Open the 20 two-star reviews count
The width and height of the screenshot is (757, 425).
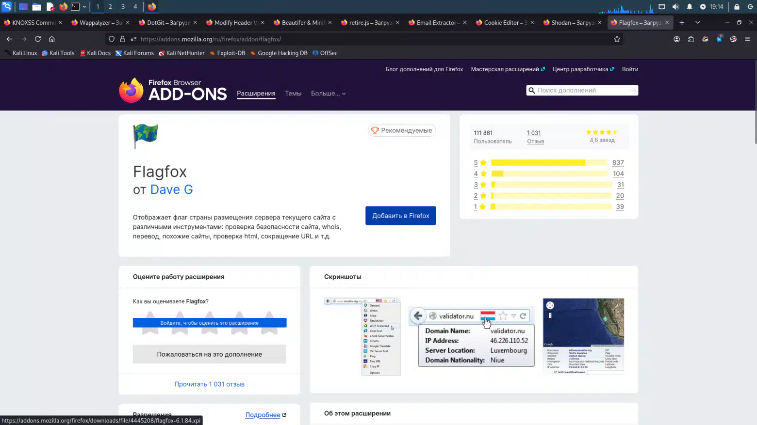coord(620,196)
